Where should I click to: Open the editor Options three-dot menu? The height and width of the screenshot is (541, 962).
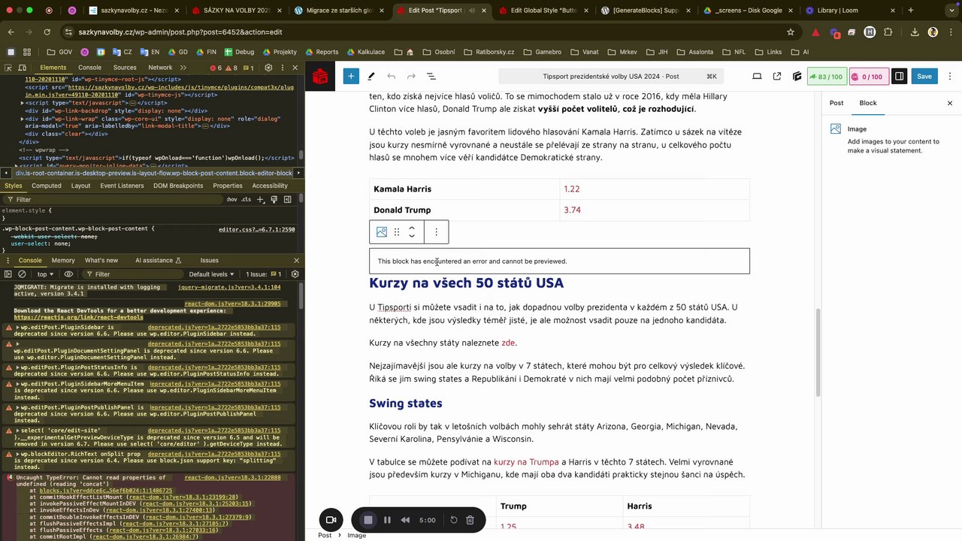click(950, 76)
